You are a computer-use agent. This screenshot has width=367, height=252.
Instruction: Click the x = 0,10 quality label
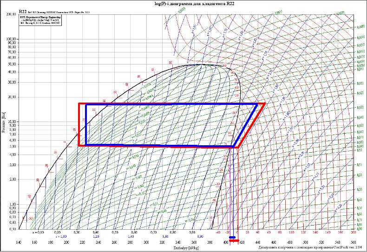point(39,232)
